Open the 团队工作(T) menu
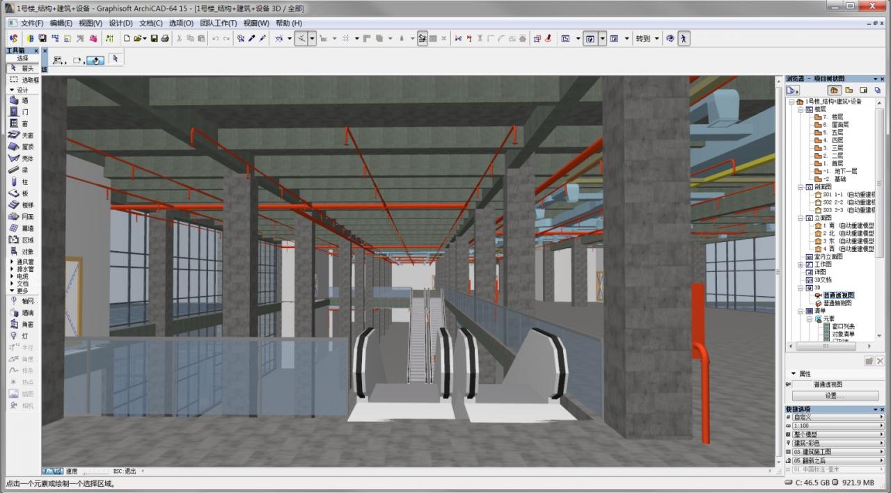The width and height of the screenshot is (891, 493). (219, 23)
